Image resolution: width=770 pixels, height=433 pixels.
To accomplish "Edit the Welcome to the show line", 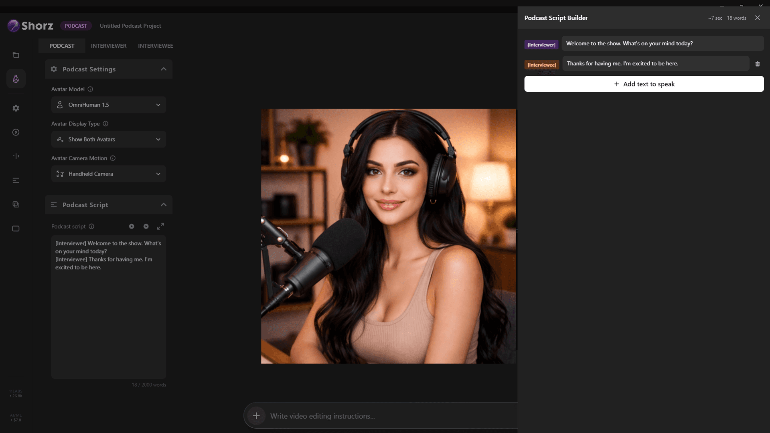I will click(663, 43).
